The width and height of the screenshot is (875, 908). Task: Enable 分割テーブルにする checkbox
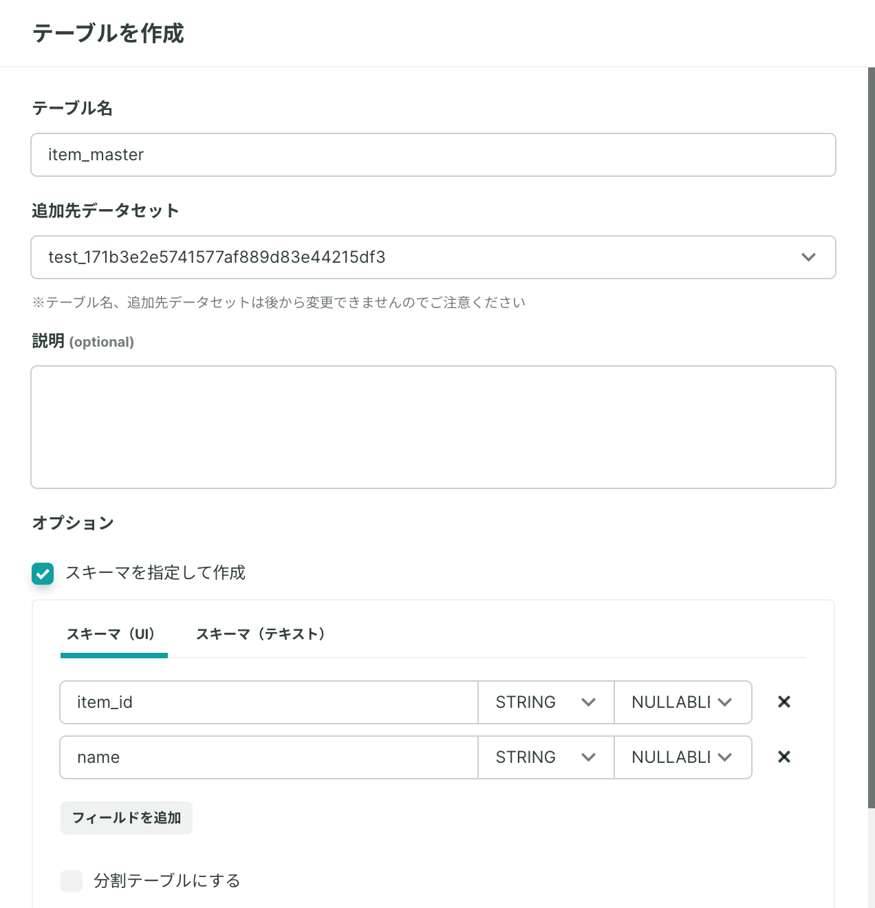(x=72, y=880)
